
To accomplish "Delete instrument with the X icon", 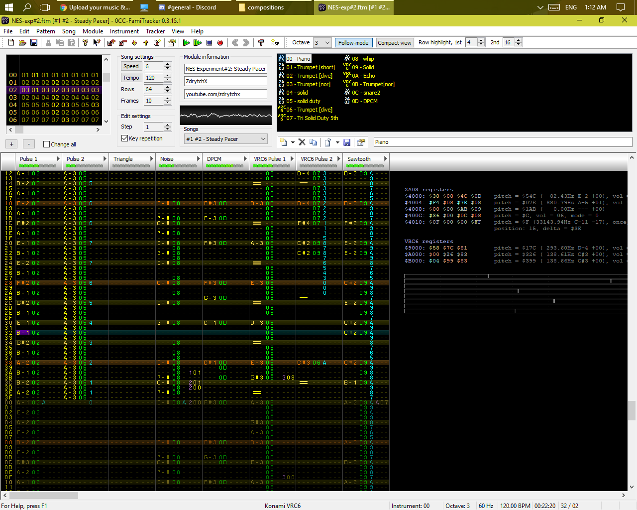I will (x=302, y=142).
